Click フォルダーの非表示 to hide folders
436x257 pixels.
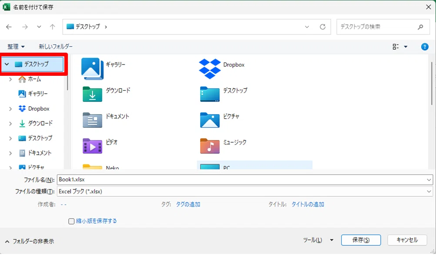(x=30, y=241)
